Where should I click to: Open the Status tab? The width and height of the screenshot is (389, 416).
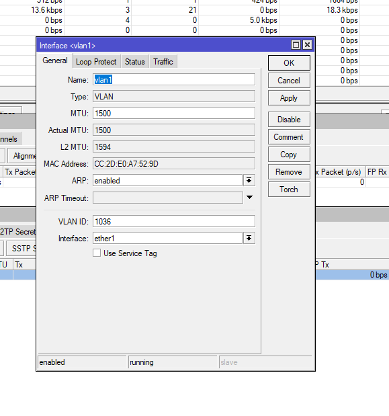coord(135,62)
